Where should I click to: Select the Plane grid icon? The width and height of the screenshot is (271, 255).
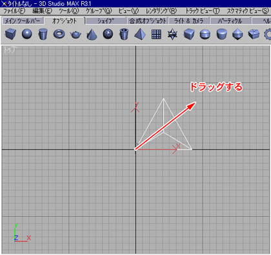(x=156, y=34)
